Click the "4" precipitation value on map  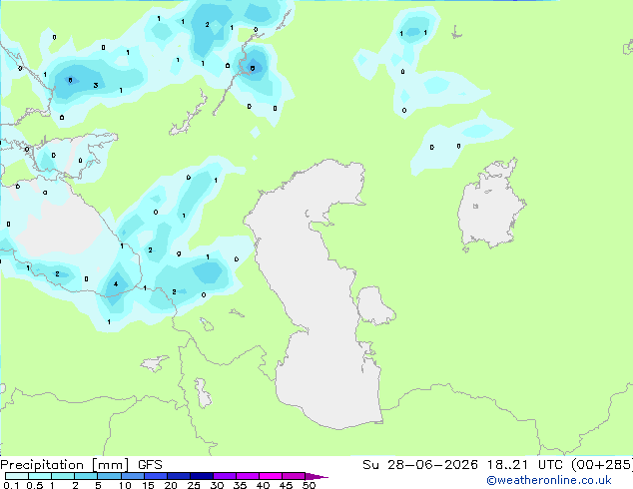pos(116,284)
